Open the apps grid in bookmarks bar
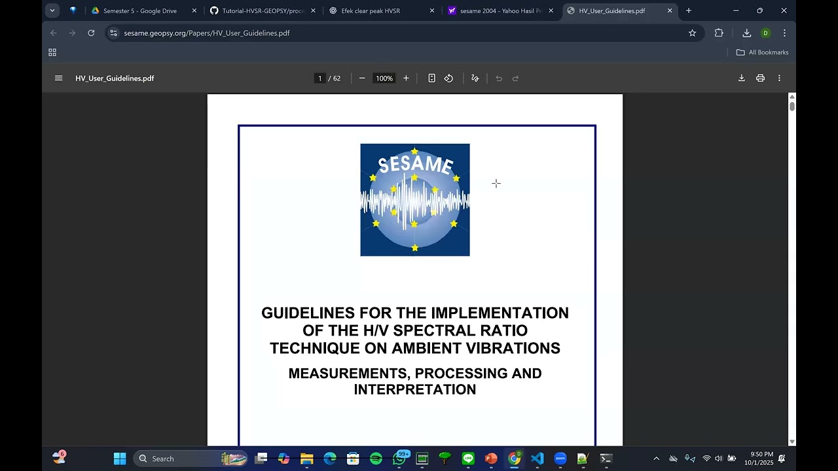 (52, 52)
